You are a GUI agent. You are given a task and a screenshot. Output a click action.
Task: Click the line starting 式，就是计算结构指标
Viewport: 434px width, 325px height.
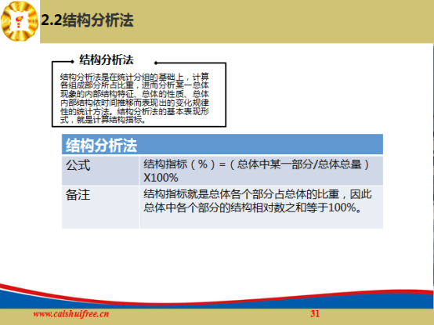103,120
